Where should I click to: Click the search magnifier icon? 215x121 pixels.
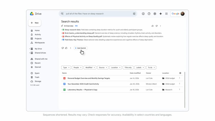[x=62, y=14]
